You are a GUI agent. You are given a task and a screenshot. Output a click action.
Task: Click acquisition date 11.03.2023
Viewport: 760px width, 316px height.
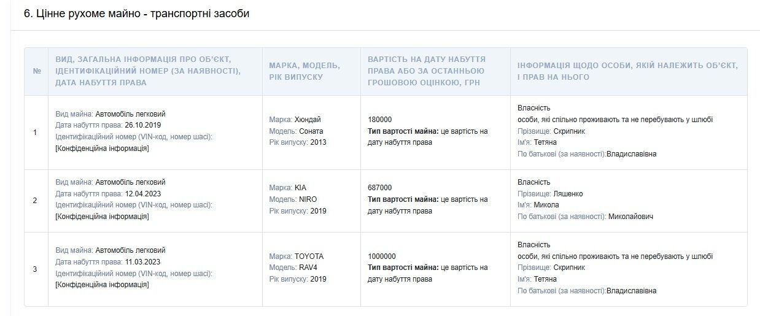pos(143,262)
